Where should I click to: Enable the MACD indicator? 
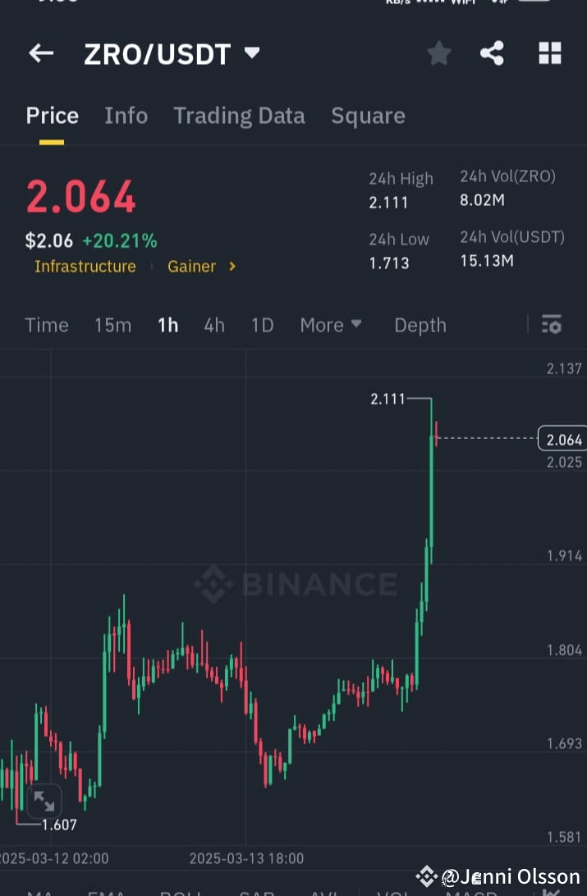[x=474, y=890]
